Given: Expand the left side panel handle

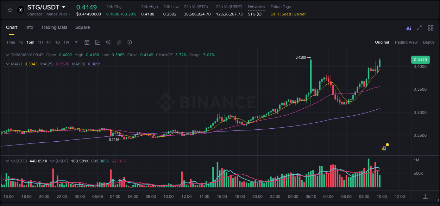Looking at the screenshot, I should 4,180.
